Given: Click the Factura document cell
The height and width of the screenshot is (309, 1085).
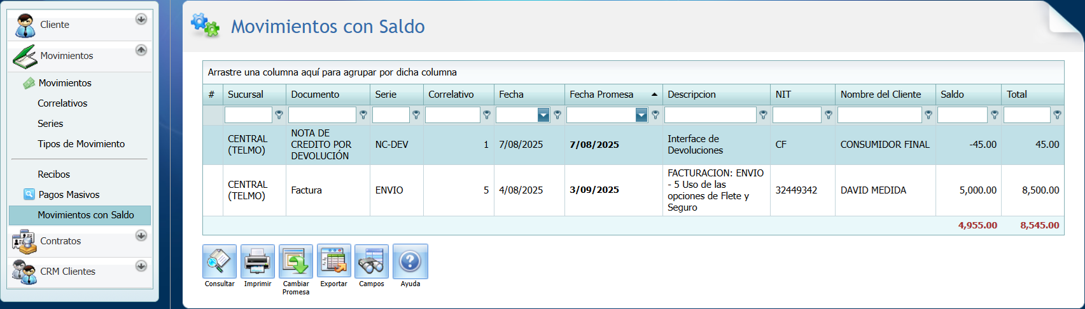Looking at the screenshot, I should click(328, 190).
